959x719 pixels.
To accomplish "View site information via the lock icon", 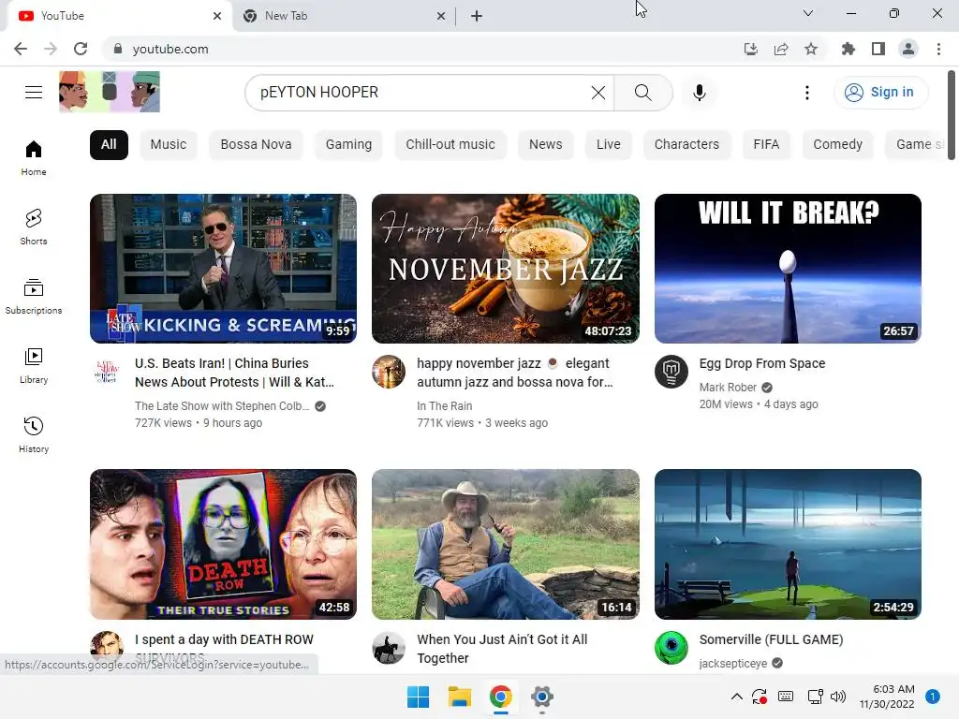I will click(118, 49).
